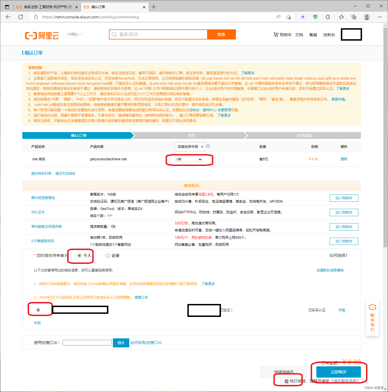Viewport: 388px width, 392px height.
Task: Open collections icon in toolbar
Action: pyautogui.click(x=354, y=17)
